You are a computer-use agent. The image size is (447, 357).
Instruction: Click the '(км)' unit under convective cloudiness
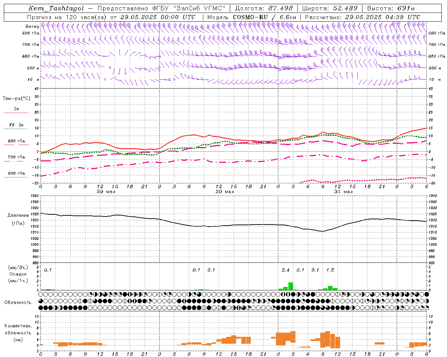pyautogui.click(x=18, y=340)
